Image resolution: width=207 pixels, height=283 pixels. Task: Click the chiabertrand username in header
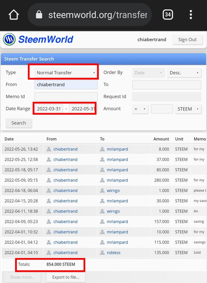coord(152,39)
